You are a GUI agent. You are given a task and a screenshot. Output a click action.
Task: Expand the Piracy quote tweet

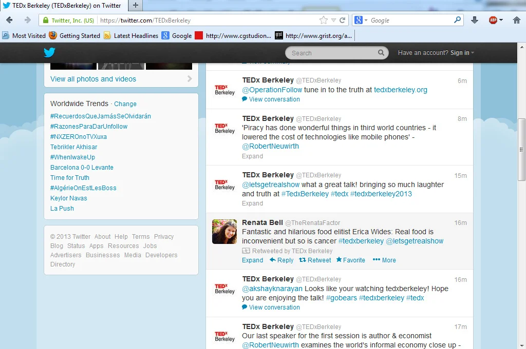(x=253, y=156)
